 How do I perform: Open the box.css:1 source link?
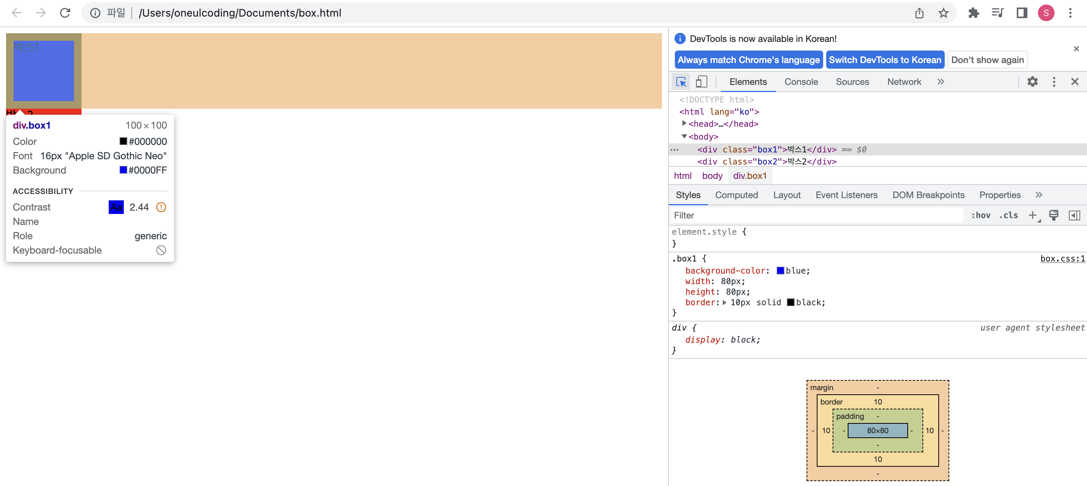pyautogui.click(x=1062, y=258)
